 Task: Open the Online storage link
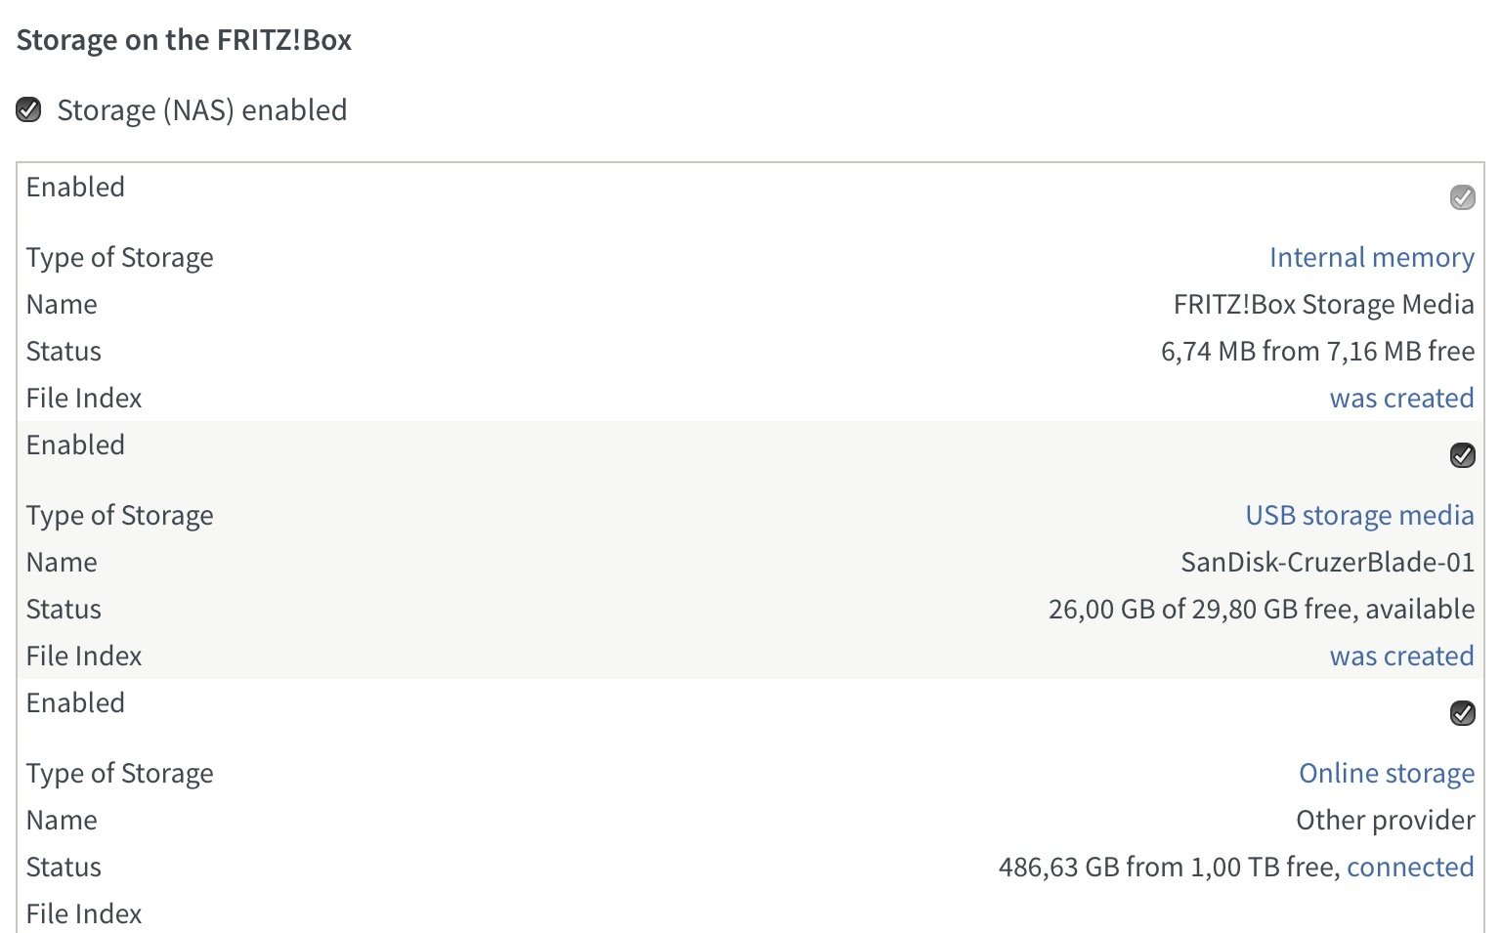pyautogui.click(x=1386, y=773)
